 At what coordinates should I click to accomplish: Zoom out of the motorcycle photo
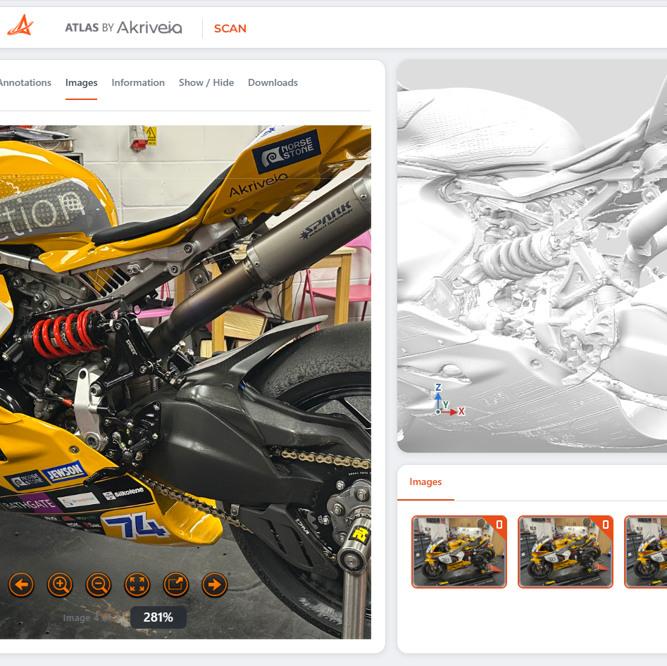99,585
